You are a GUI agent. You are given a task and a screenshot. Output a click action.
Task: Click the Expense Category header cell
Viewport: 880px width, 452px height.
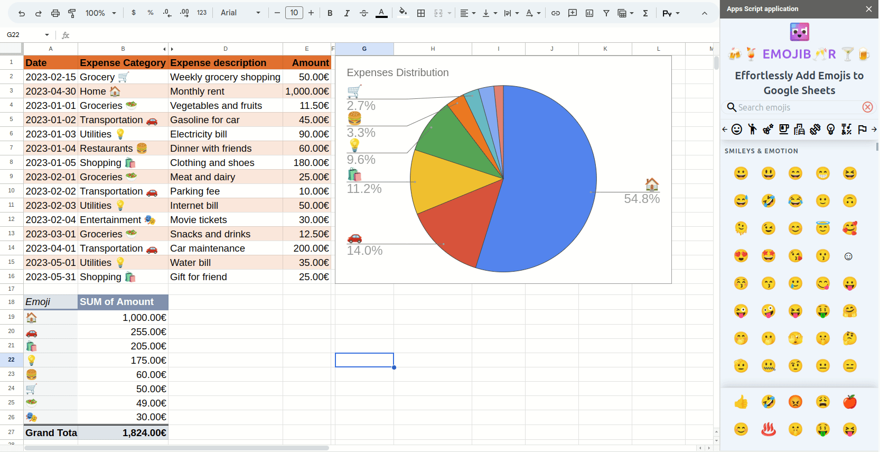tap(123, 63)
